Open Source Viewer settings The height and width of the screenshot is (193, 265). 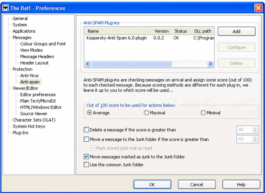[34, 114]
